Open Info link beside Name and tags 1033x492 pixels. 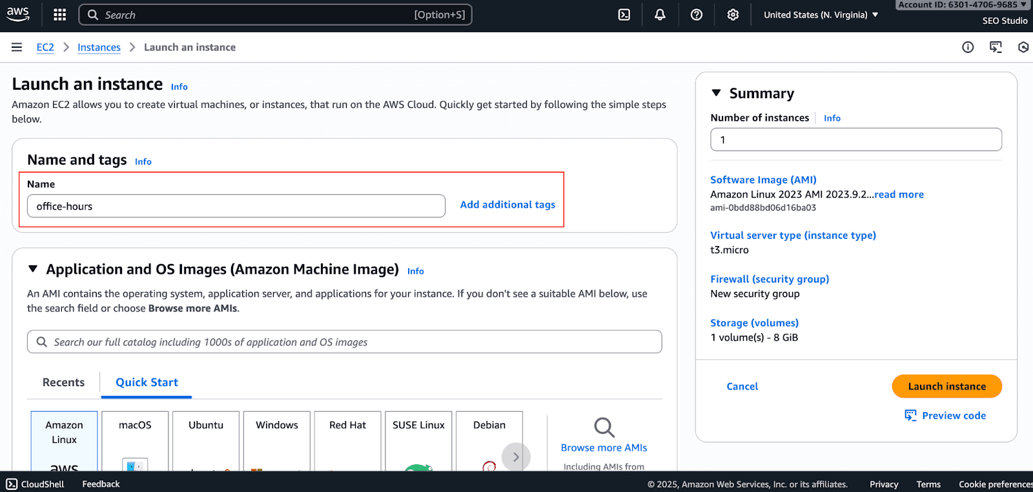click(x=143, y=161)
